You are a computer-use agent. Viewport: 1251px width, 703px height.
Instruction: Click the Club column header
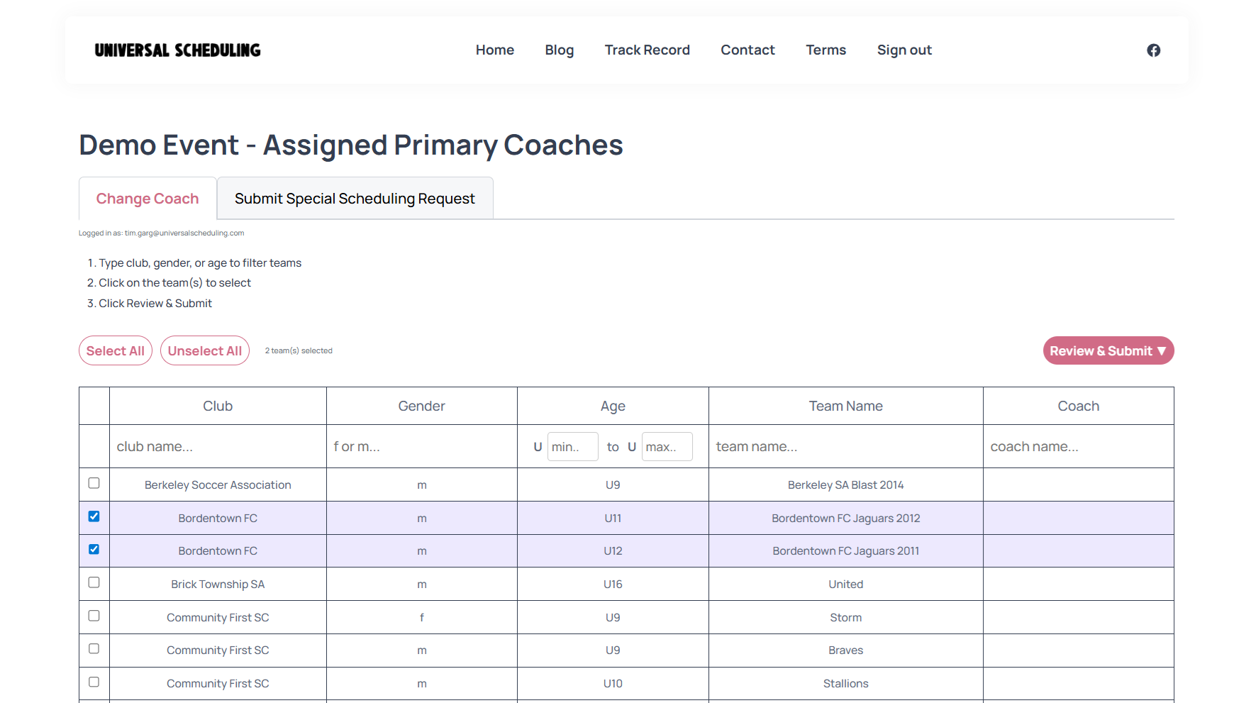(218, 406)
